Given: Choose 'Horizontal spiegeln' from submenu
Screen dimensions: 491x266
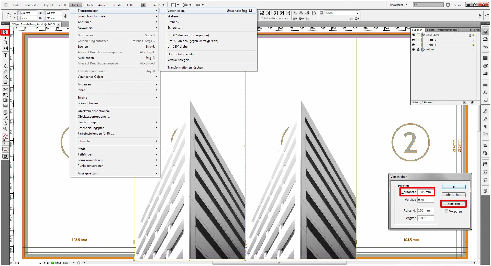Looking at the screenshot, I should click(180, 54).
